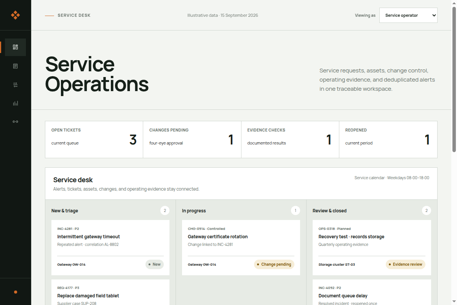This screenshot has height=305, width=457.
Task: Click the REQ-4177 · P3 label
Action: pyautogui.click(x=69, y=288)
